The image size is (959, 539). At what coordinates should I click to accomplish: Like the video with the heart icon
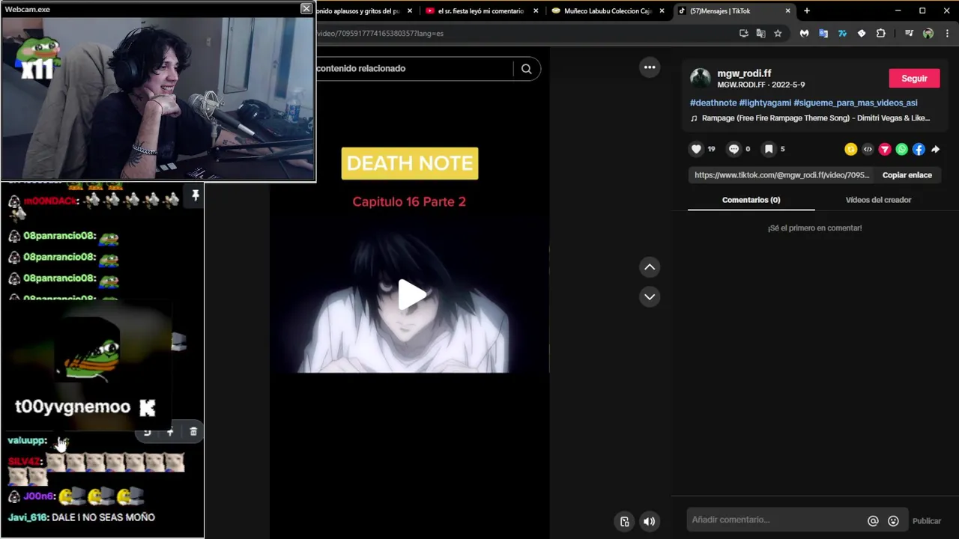pyautogui.click(x=696, y=149)
